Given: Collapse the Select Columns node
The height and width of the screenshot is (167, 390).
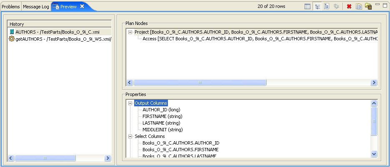Looking at the screenshot, I should pyautogui.click(x=130, y=136).
